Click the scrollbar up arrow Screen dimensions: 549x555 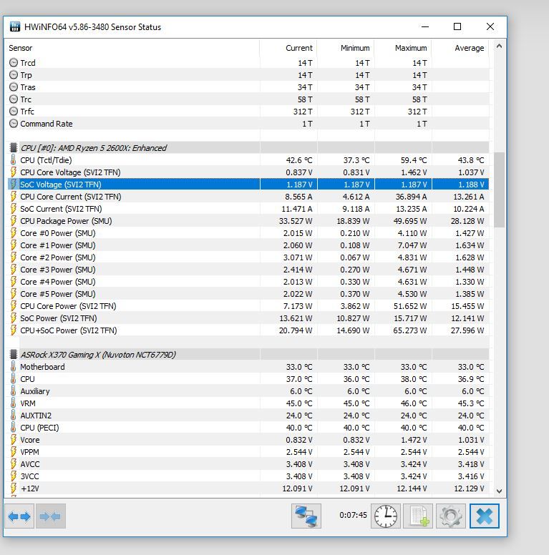(x=499, y=46)
